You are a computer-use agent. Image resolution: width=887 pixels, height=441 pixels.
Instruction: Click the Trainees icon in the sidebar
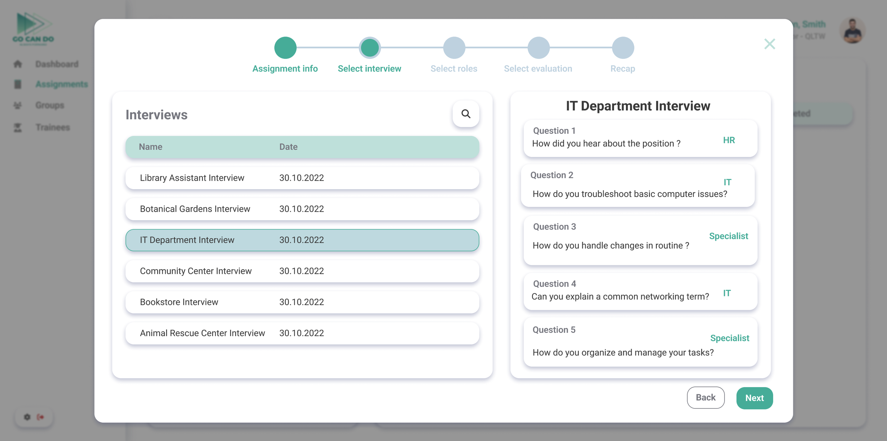tap(18, 128)
